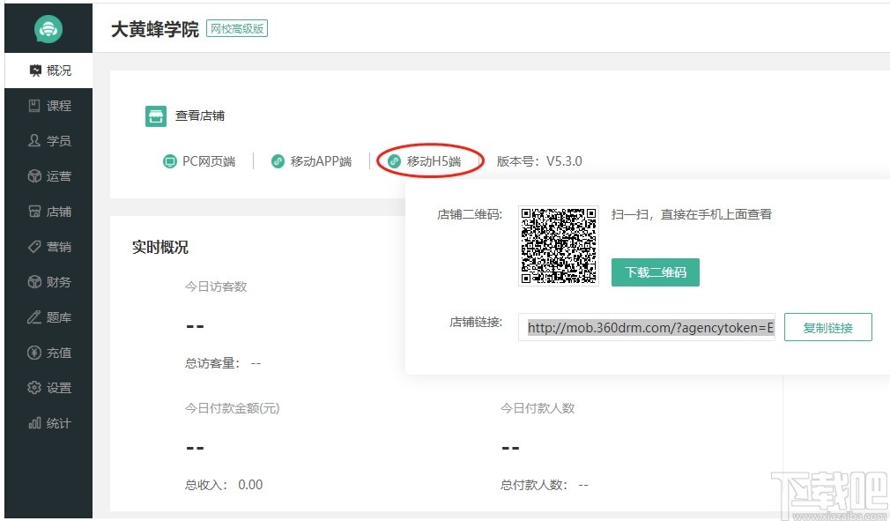Open the 设置 (Settings) section
The height and width of the screenshot is (521, 890).
48,387
